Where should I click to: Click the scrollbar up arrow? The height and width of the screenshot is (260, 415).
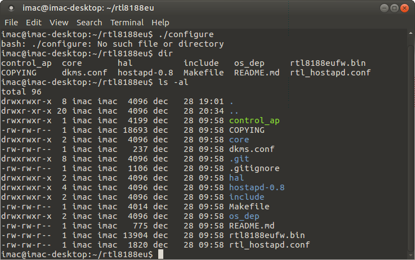pyautogui.click(x=410, y=33)
